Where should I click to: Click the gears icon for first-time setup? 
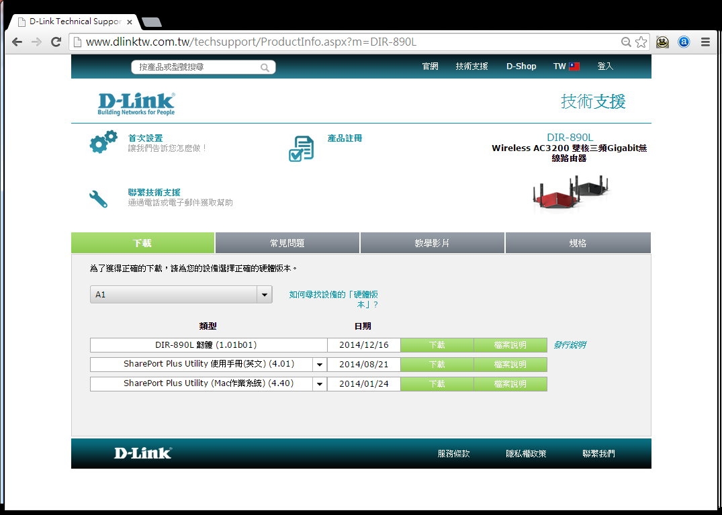(x=103, y=141)
